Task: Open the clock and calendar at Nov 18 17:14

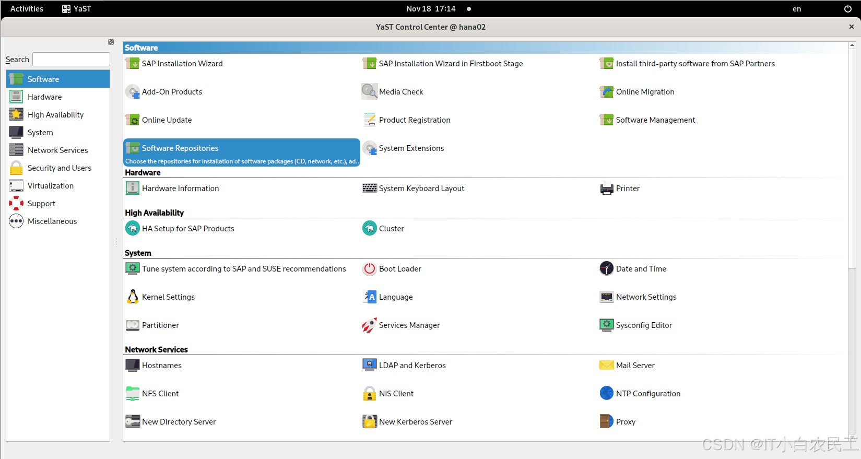Action: (431, 9)
